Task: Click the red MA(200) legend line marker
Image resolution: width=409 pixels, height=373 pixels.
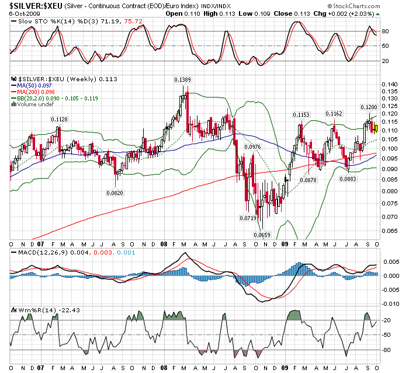Action: click(15, 92)
